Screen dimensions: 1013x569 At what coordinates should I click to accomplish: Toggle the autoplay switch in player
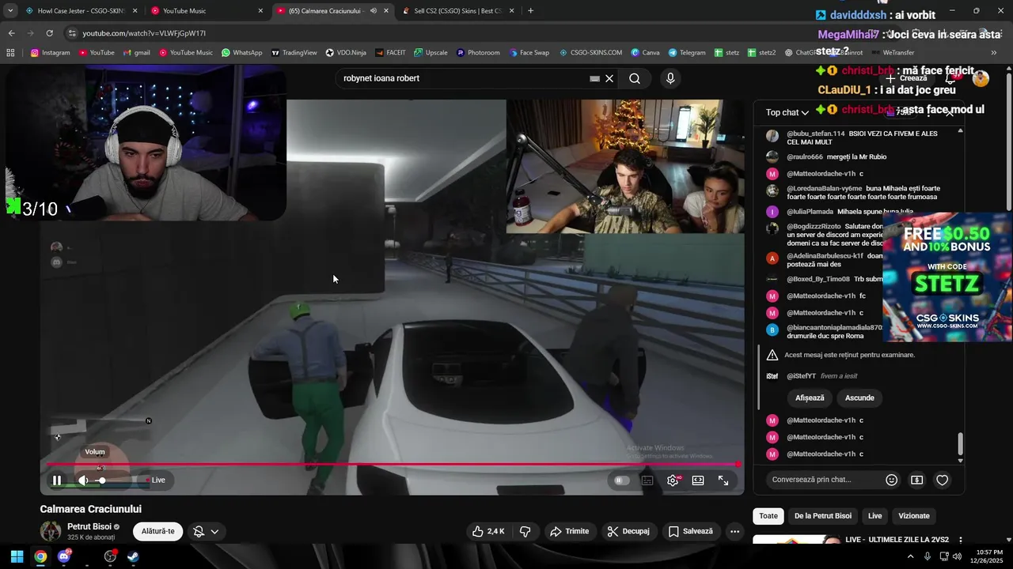622,480
